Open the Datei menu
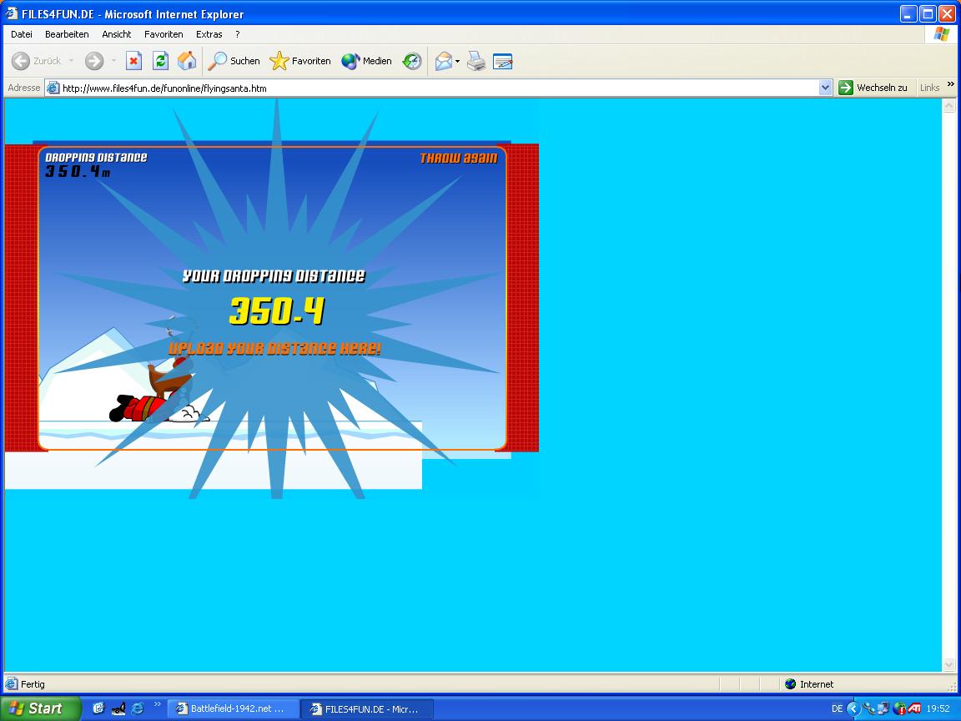Screen dimensions: 961x721 pos(22,34)
